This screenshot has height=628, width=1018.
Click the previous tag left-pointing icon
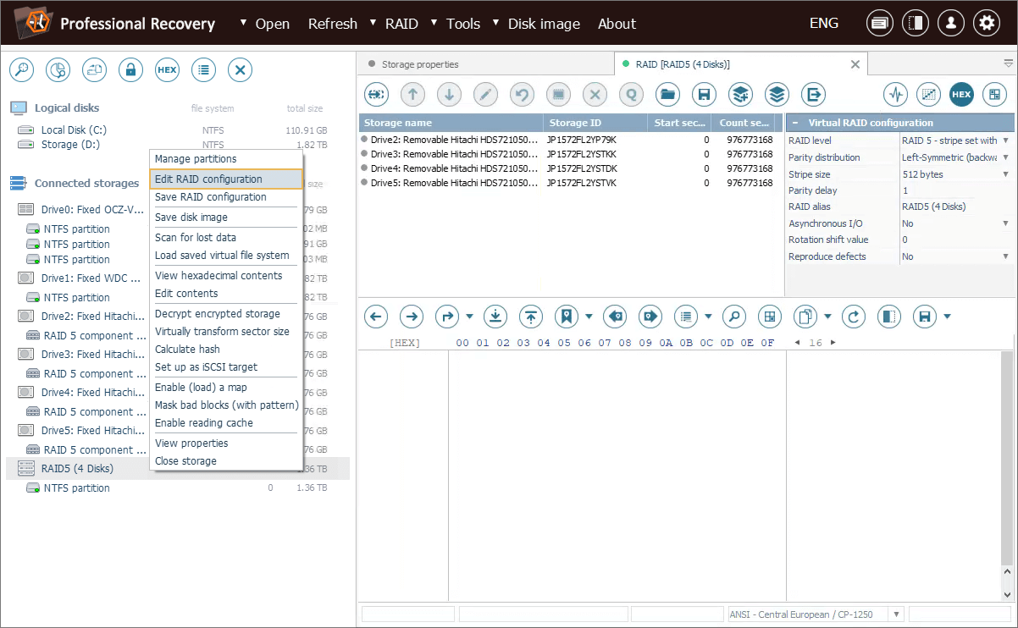(x=615, y=317)
